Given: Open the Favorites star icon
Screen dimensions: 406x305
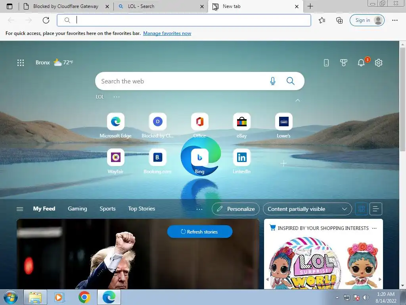Looking at the screenshot, I should 322,20.
